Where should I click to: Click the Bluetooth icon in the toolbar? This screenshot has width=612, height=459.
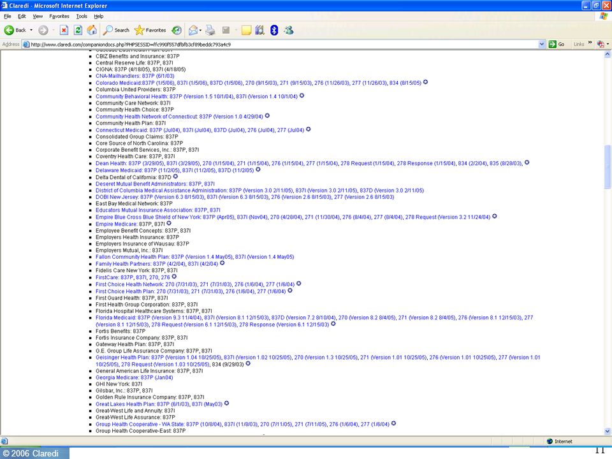coord(274,30)
